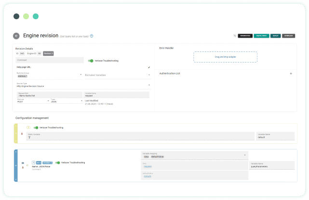Toggle Verbose Troubleshooting on the Static Variable block

pos(36,127)
